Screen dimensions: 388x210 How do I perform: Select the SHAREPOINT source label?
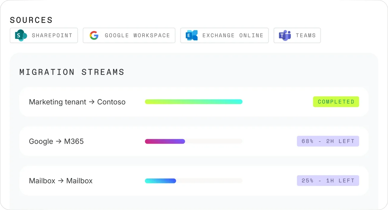tap(52, 36)
